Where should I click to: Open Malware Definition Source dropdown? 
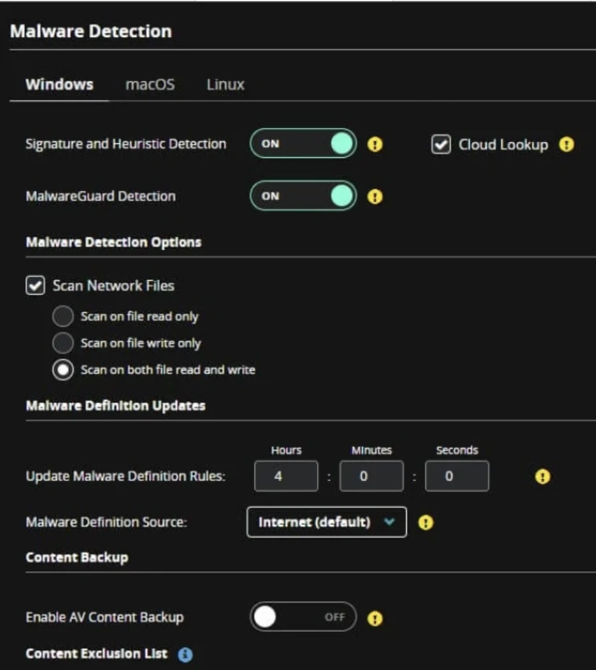point(327,522)
